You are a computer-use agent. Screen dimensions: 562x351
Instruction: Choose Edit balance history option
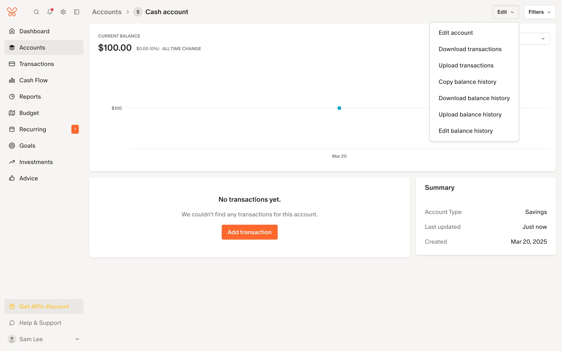coord(465,131)
